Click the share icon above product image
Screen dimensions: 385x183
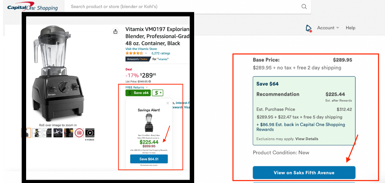pos(115,32)
